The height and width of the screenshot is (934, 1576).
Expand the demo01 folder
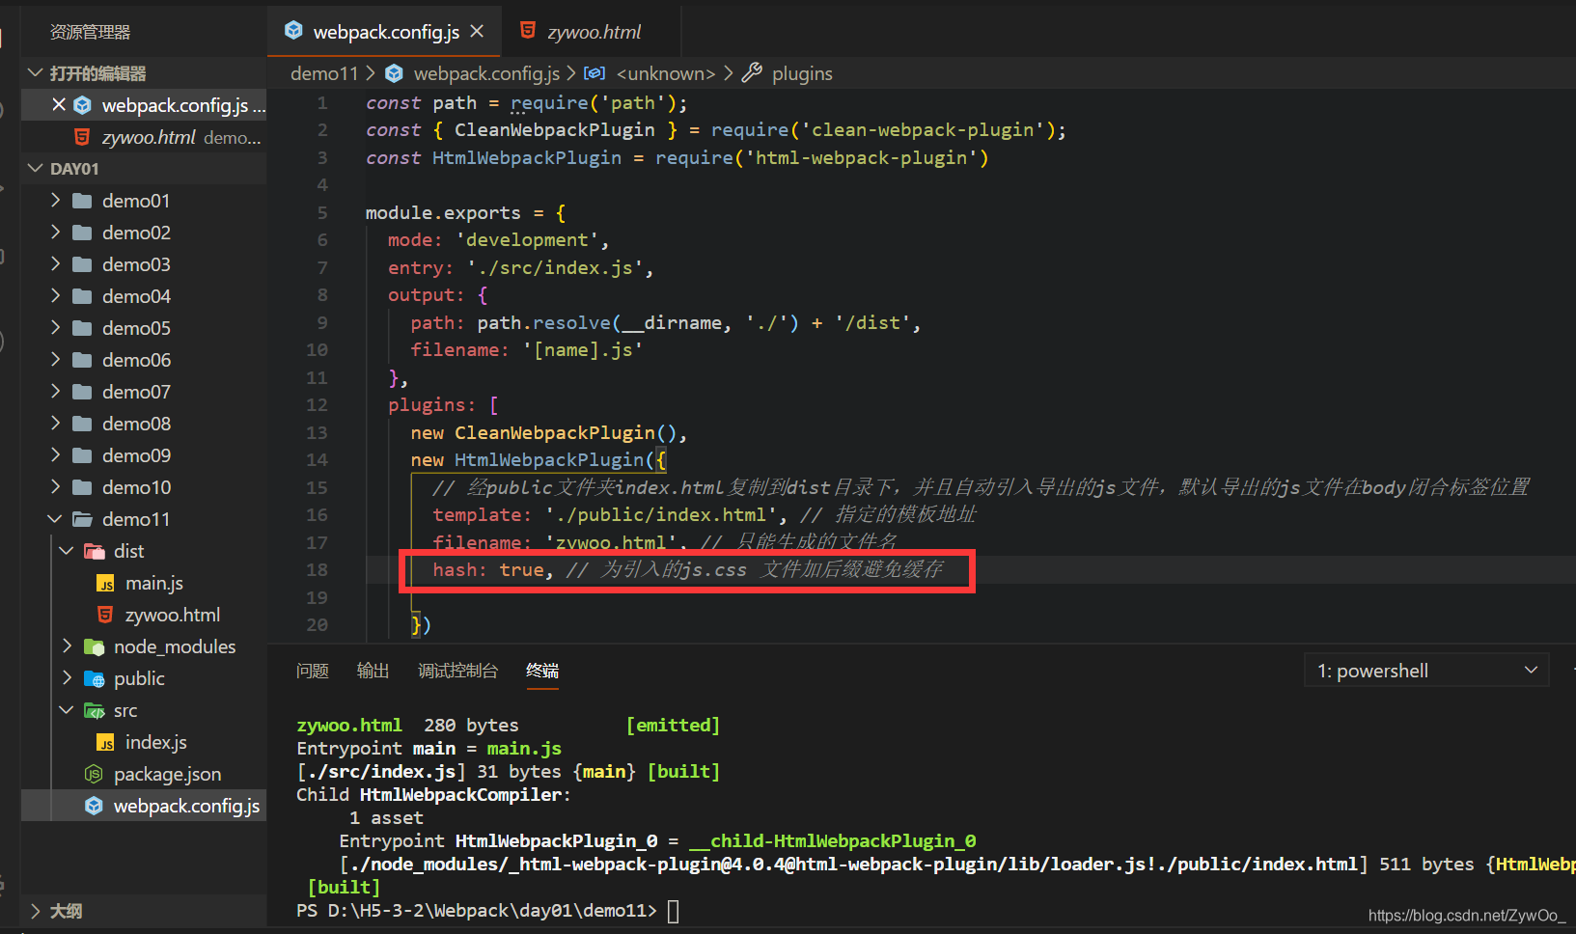(x=55, y=201)
